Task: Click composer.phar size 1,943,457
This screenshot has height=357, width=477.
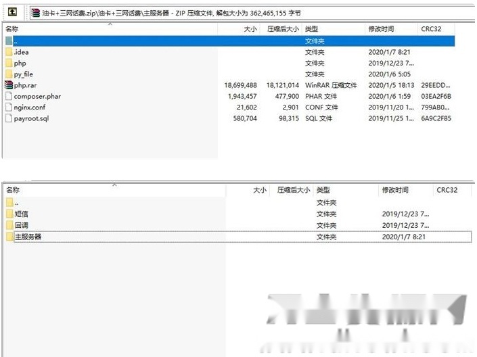Action: [242, 97]
